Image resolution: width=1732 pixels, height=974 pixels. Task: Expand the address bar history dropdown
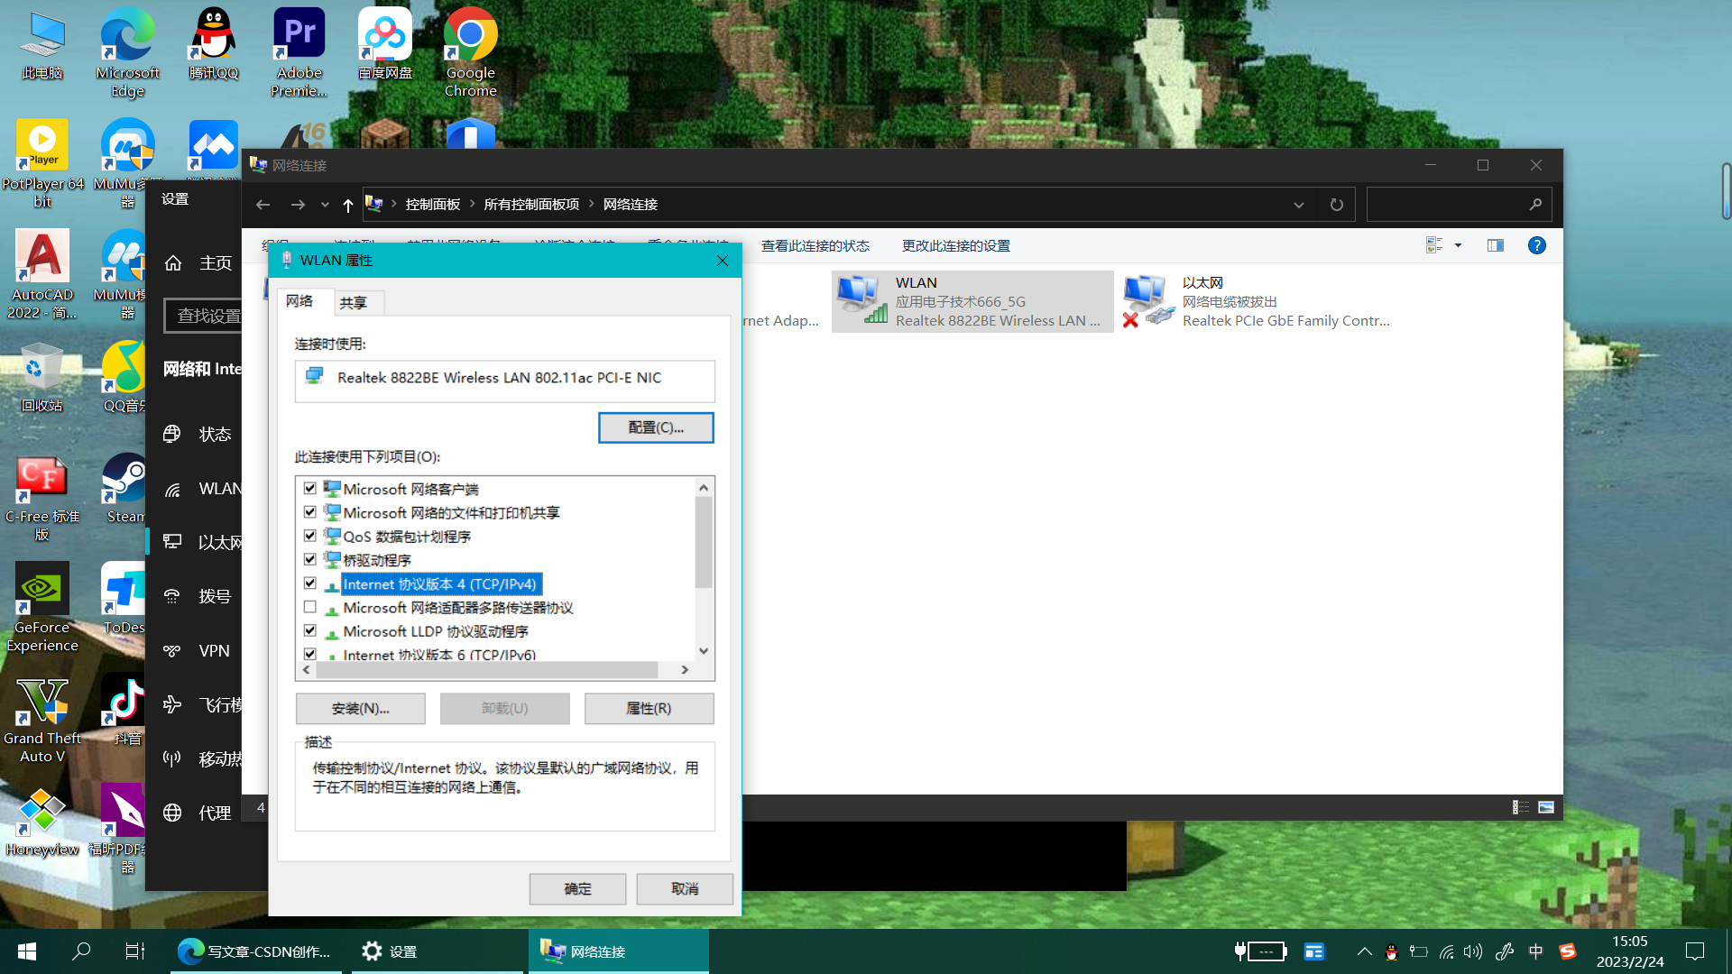pos(1298,205)
